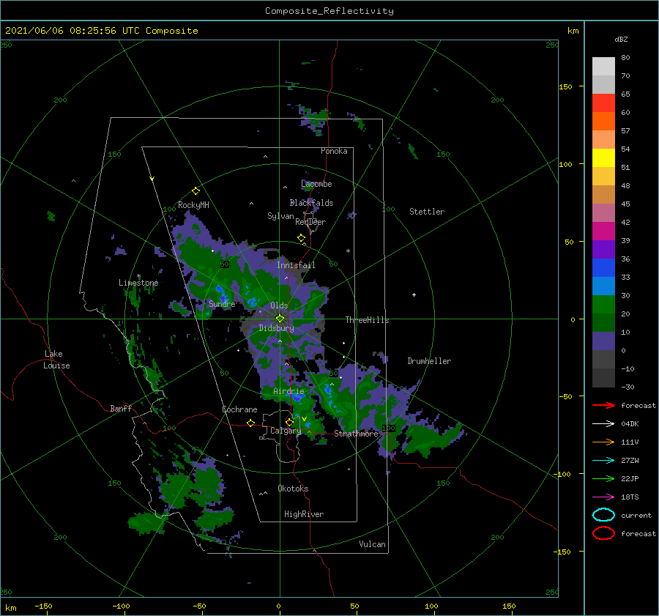Click the Banff label
Viewport: 659px width, 616px height.
pos(121,408)
